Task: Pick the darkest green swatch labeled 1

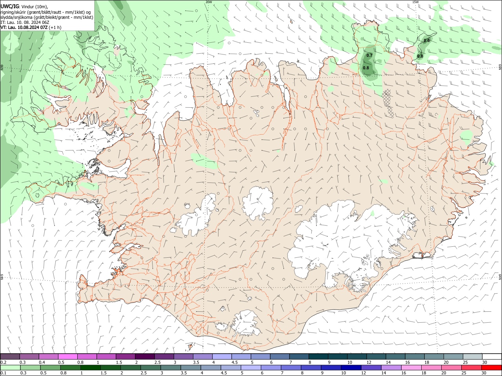Action: click(x=91, y=367)
